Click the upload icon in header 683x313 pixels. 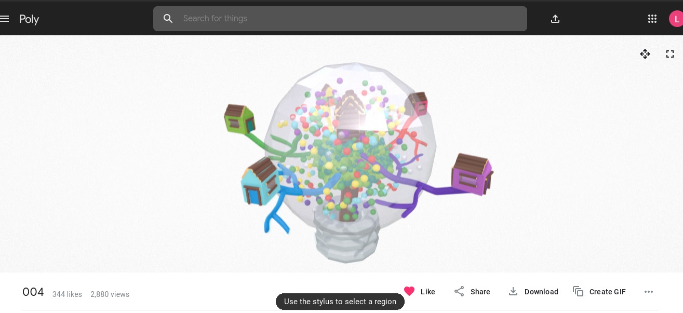tap(555, 19)
